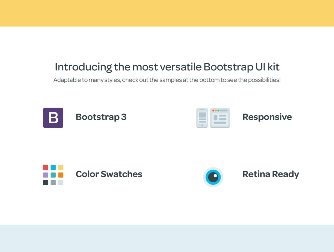Screen dimensions: 334x252
Task: Select the light gray swatch in the bottom row
Action: pyautogui.click(x=61, y=183)
